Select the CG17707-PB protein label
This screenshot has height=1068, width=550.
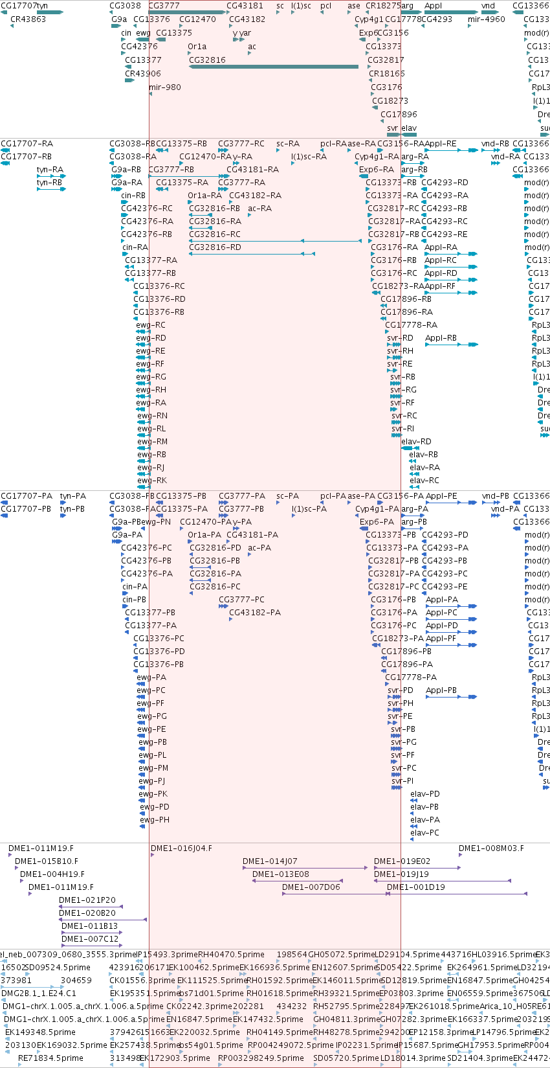click(27, 509)
